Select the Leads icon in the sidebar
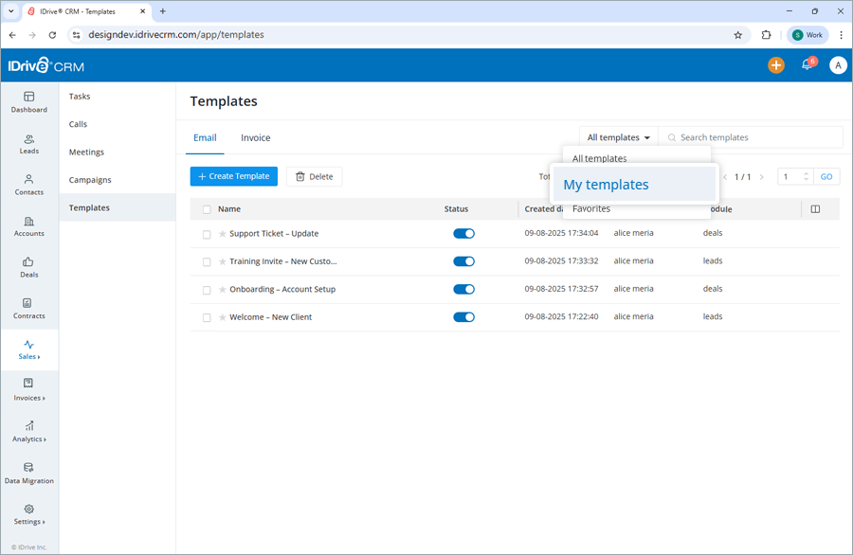 29,144
